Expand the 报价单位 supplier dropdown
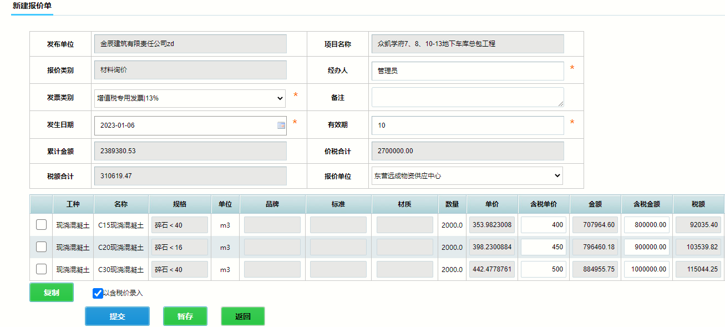725x327 pixels. pos(467,176)
